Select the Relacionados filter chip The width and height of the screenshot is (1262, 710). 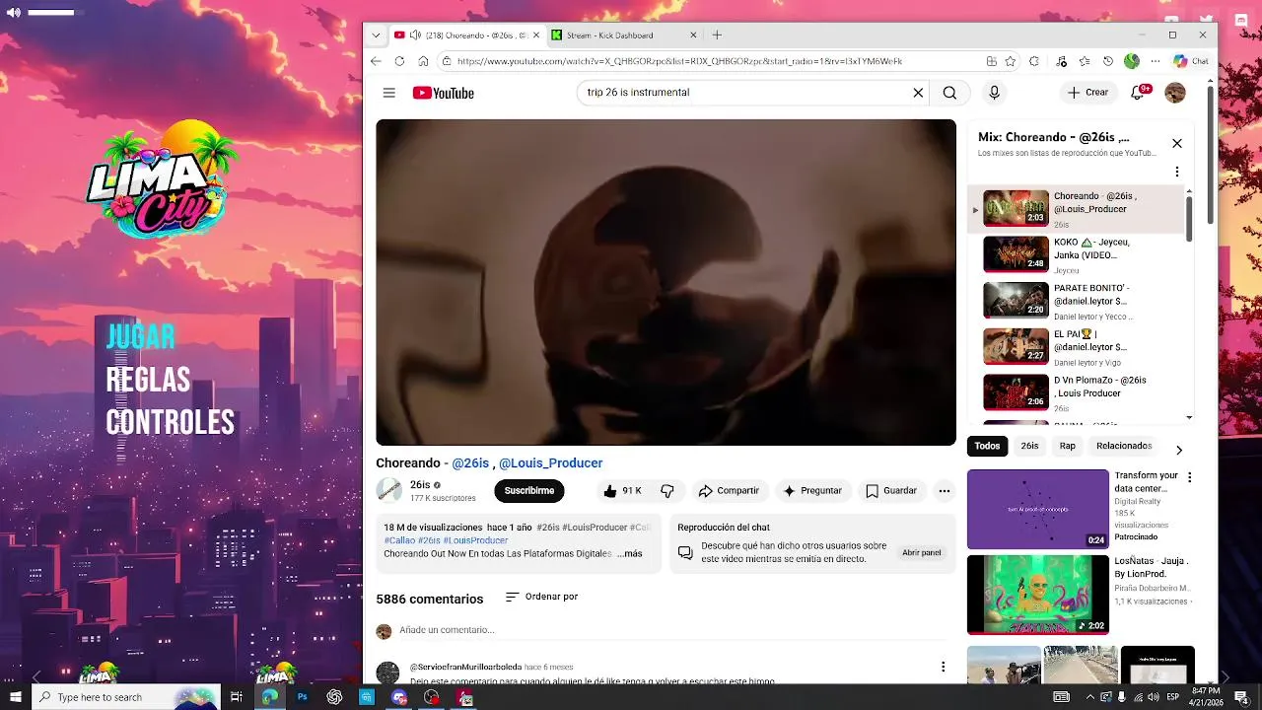click(x=1124, y=446)
